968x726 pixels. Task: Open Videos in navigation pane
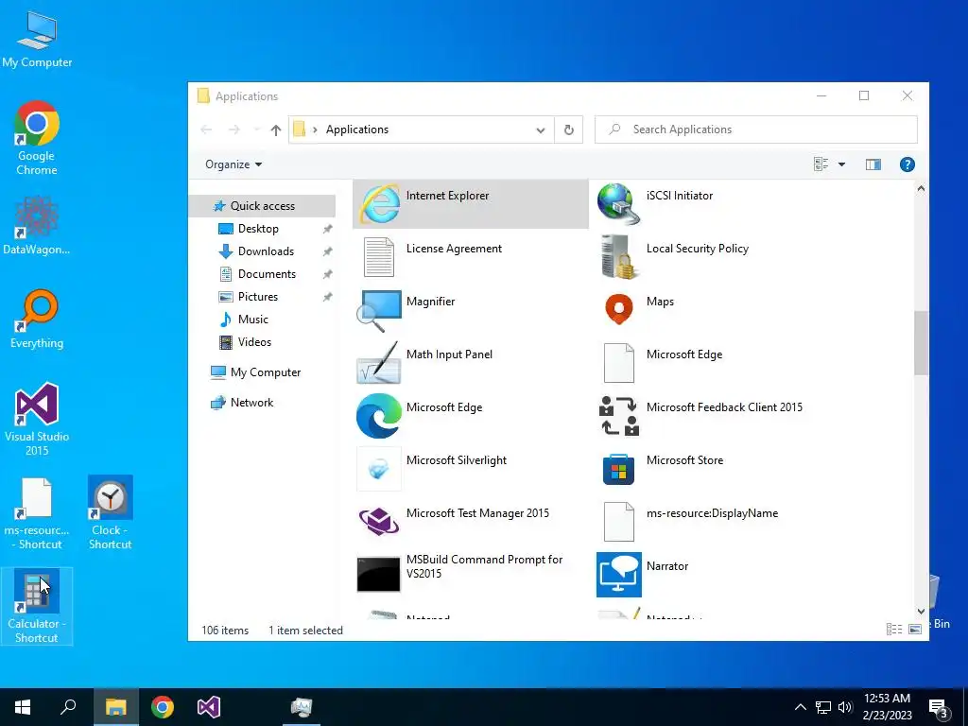254,342
